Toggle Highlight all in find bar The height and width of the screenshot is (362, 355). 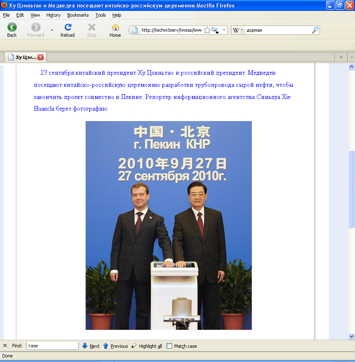147,346
